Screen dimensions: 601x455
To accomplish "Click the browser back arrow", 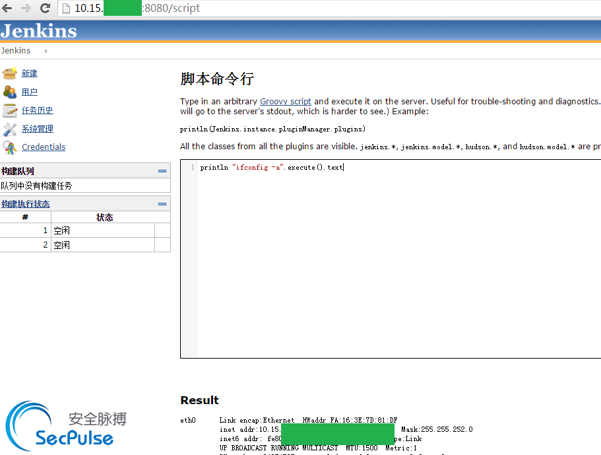I will tap(7, 8).
